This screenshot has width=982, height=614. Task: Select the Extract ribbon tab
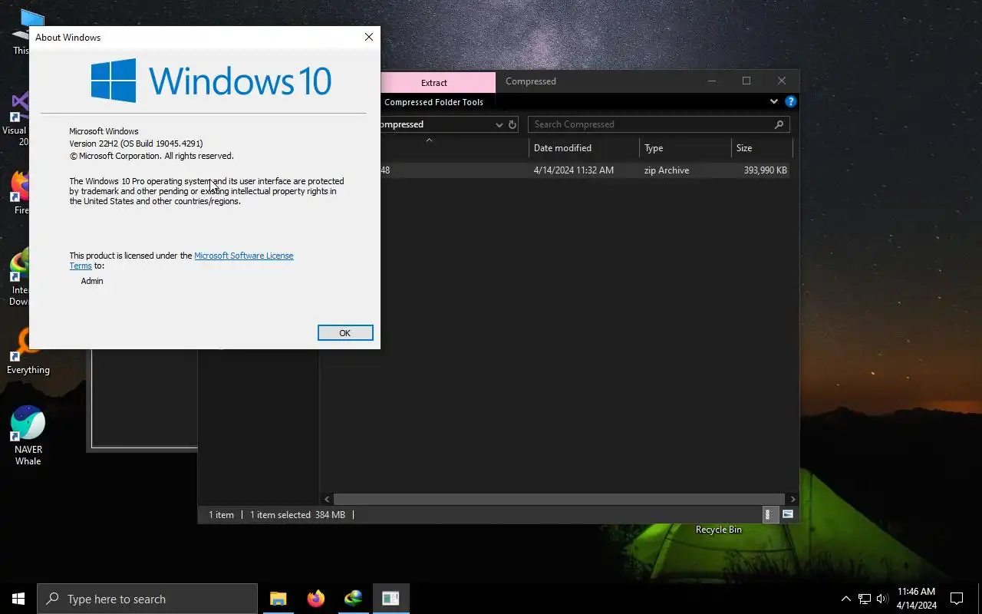(434, 82)
